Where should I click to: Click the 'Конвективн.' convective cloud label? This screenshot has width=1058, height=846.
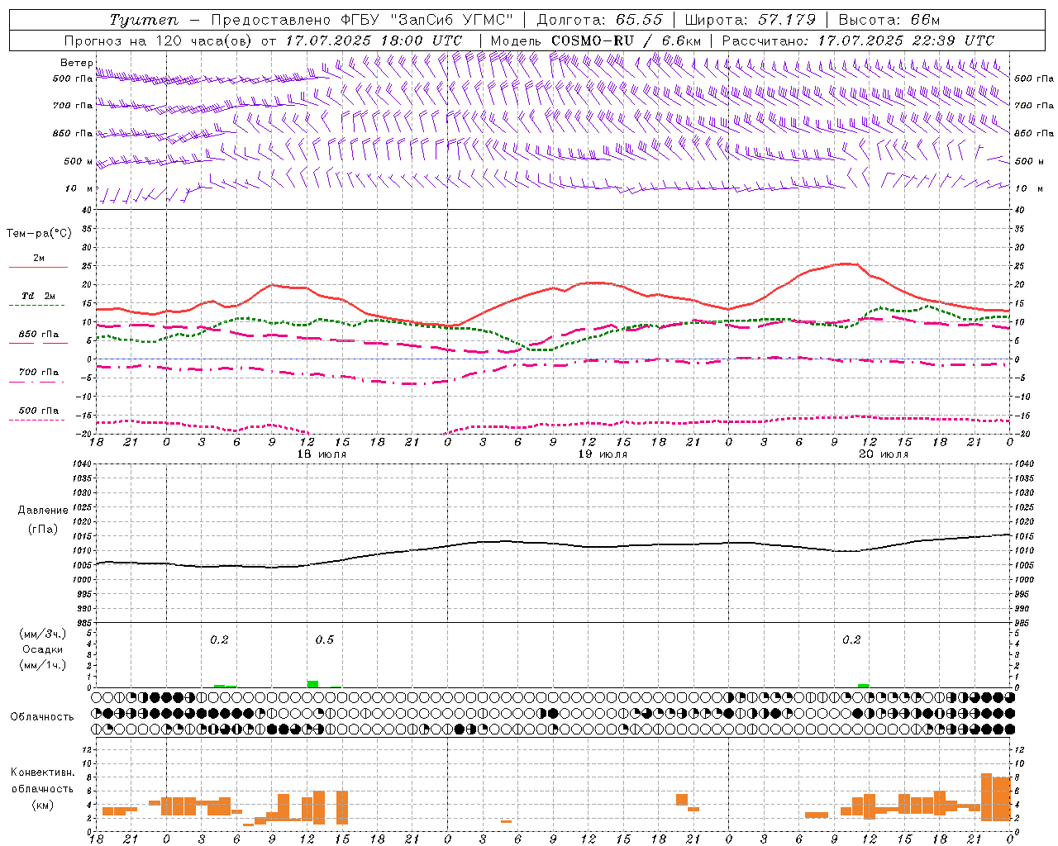(x=43, y=772)
